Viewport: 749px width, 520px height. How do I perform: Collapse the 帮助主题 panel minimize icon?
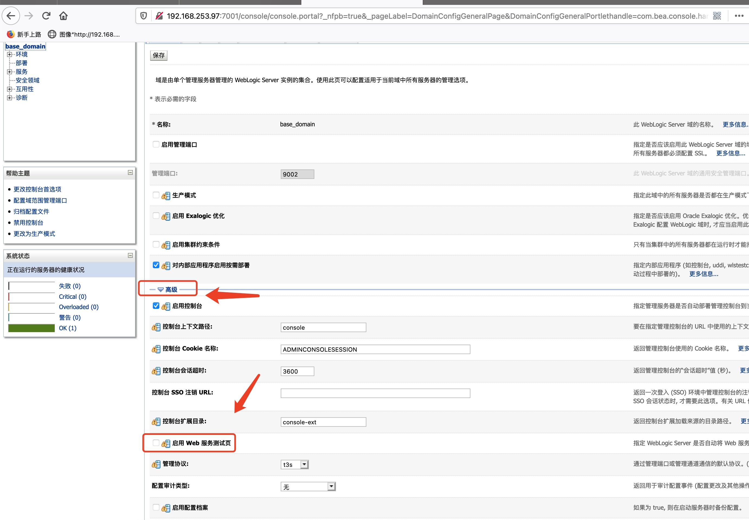click(x=130, y=173)
